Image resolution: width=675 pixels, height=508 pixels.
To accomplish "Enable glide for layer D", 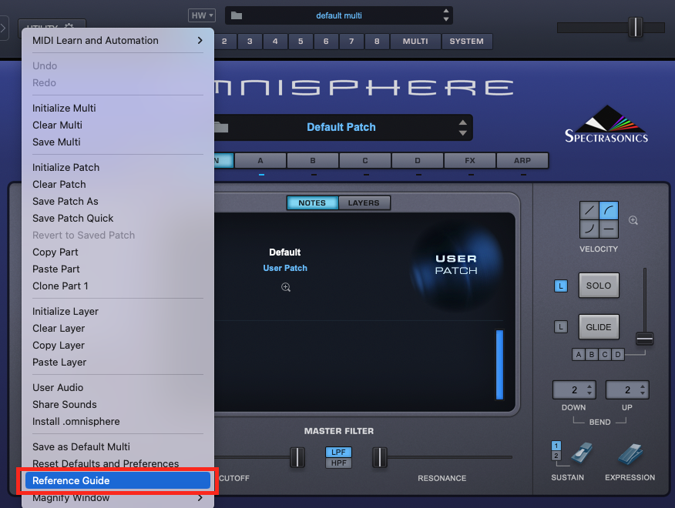I will [618, 354].
